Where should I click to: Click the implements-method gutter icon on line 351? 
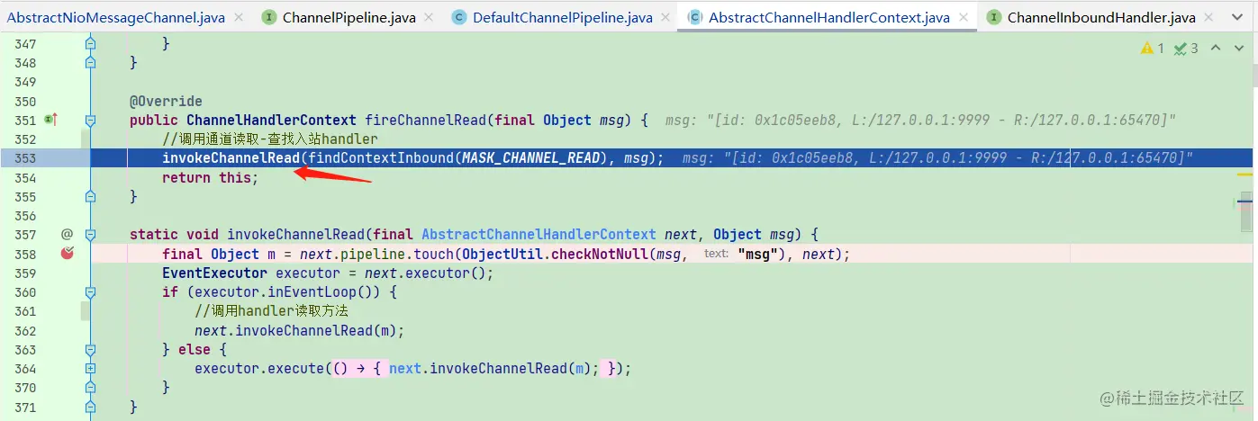50,120
